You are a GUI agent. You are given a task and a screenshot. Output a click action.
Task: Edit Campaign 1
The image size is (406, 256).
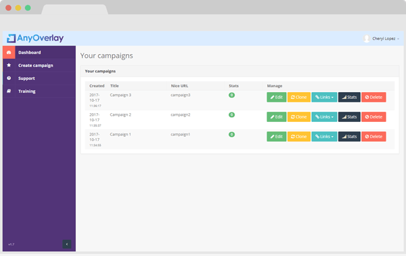277,137
